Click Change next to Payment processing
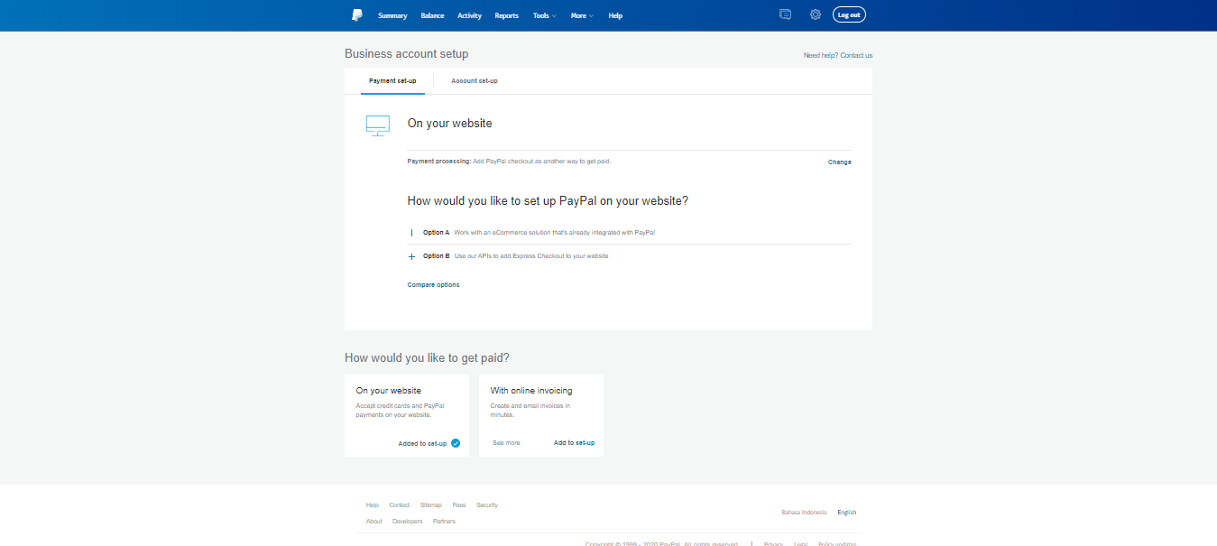Screen dimensions: 1217x546 click(x=840, y=162)
